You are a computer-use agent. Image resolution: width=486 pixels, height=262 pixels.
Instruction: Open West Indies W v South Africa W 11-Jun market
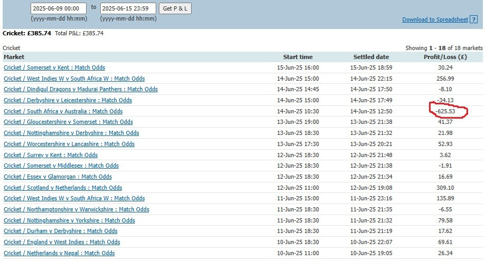click(x=74, y=198)
